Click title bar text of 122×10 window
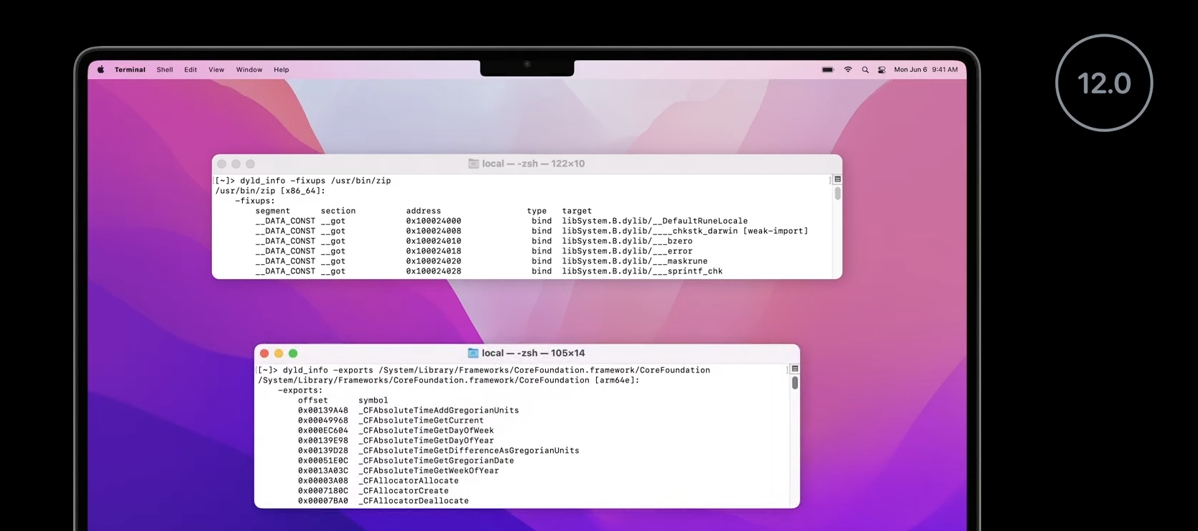The height and width of the screenshot is (531, 1198). pyautogui.click(x=534, y=164)
